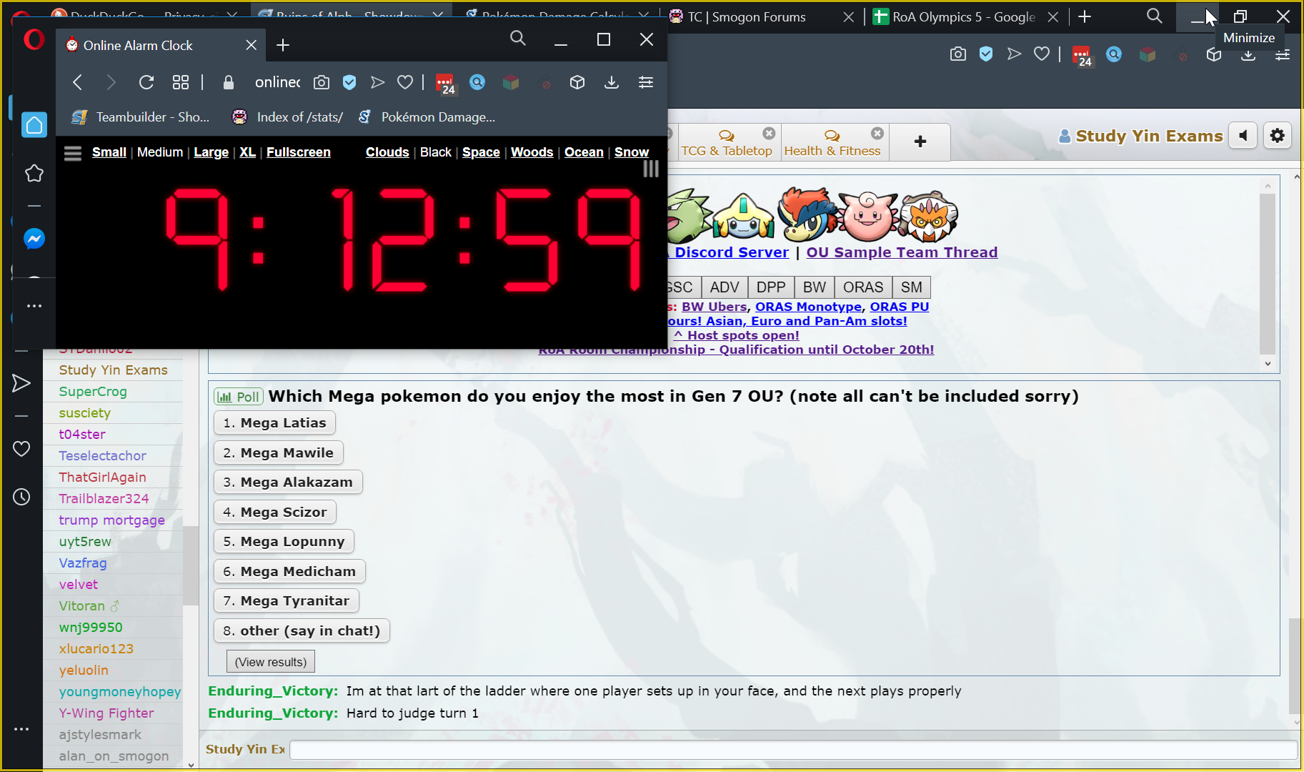Click the View results button
Viewport: 1304px width, 772px height.
coord(271,662)
